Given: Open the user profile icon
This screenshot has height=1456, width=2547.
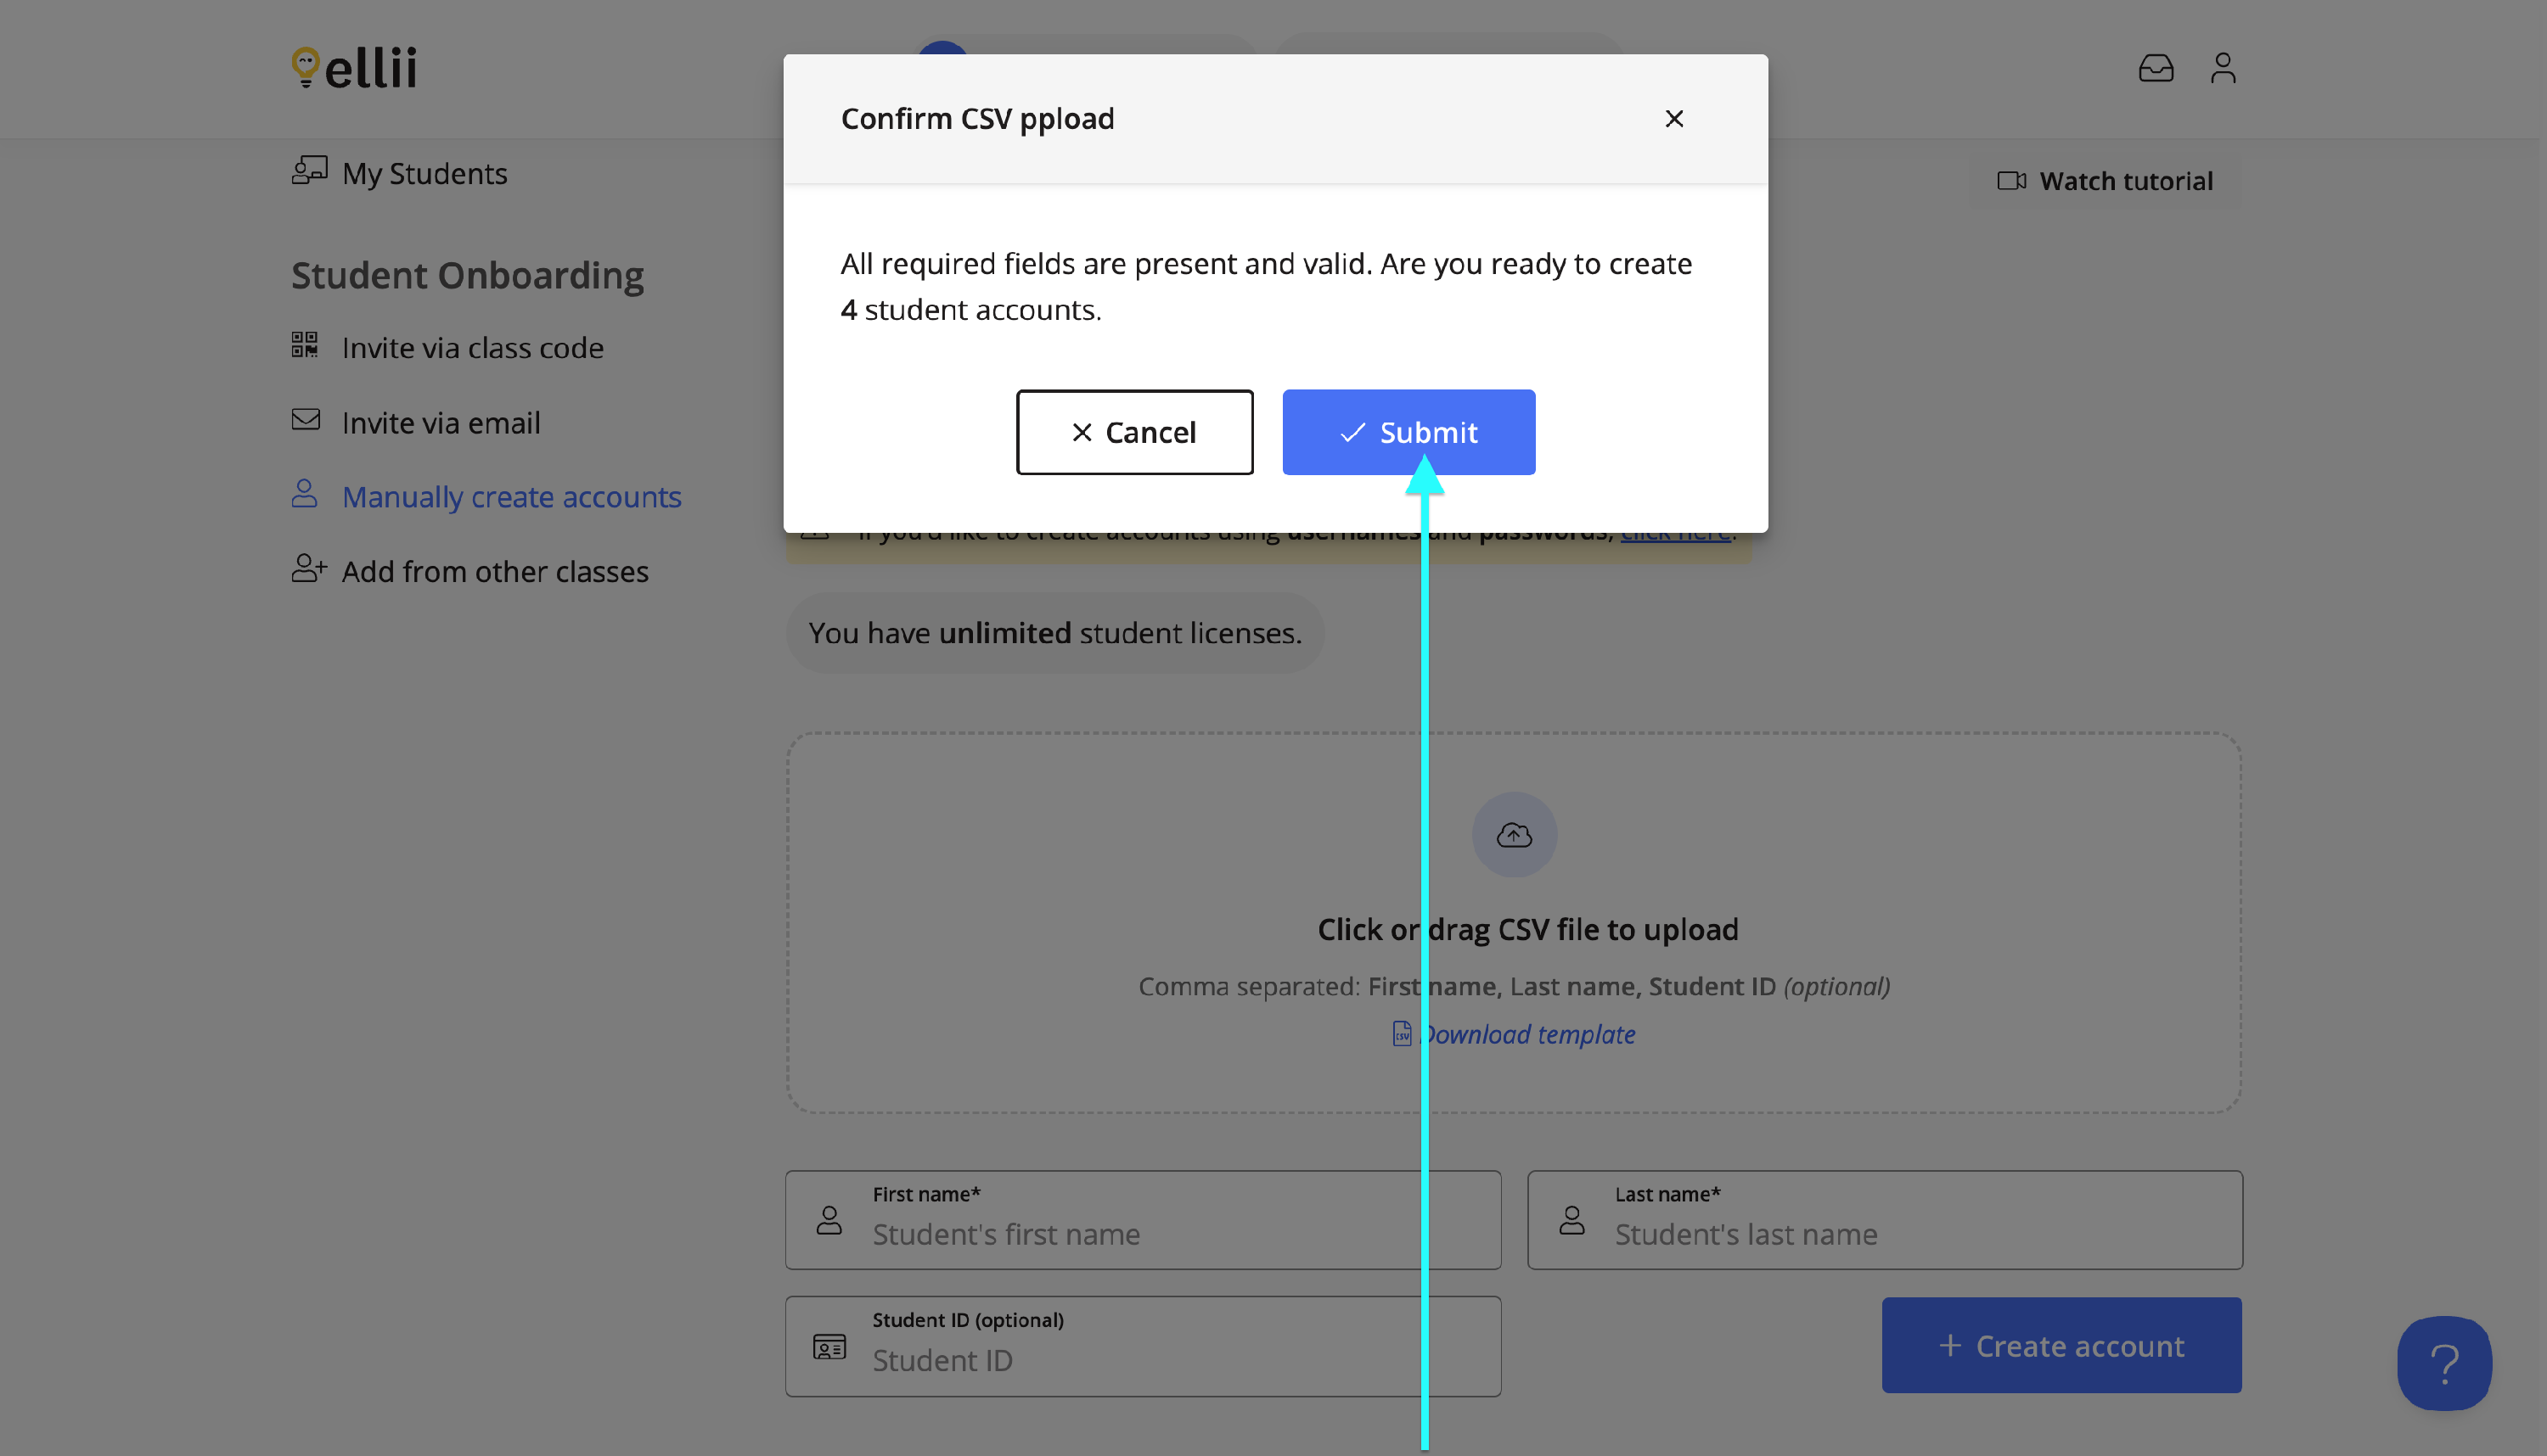Looking at the screenshot, I should coord(2223,68).
